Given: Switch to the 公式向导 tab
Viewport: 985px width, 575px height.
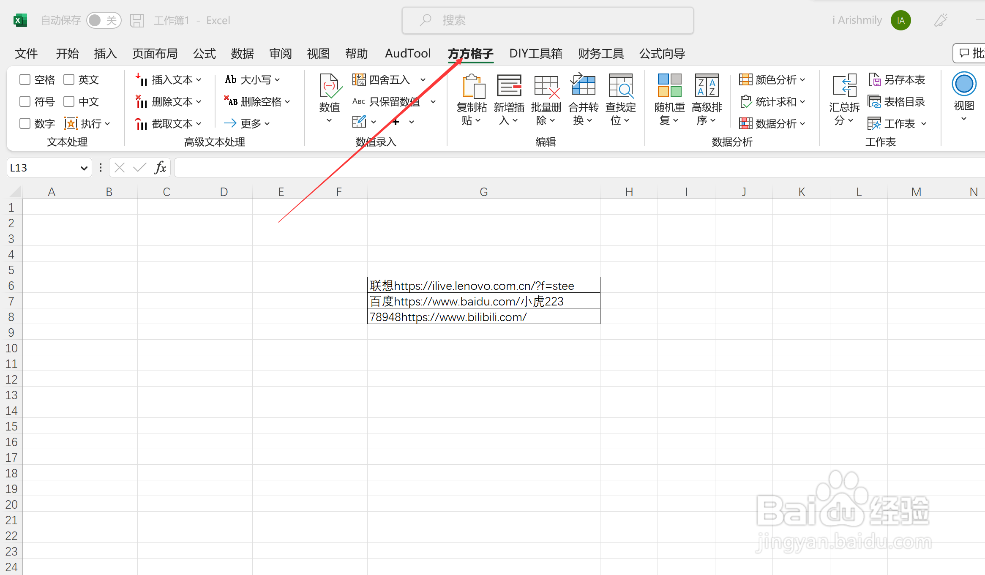Looking at the screenshot, I should [x=662, y=54].
